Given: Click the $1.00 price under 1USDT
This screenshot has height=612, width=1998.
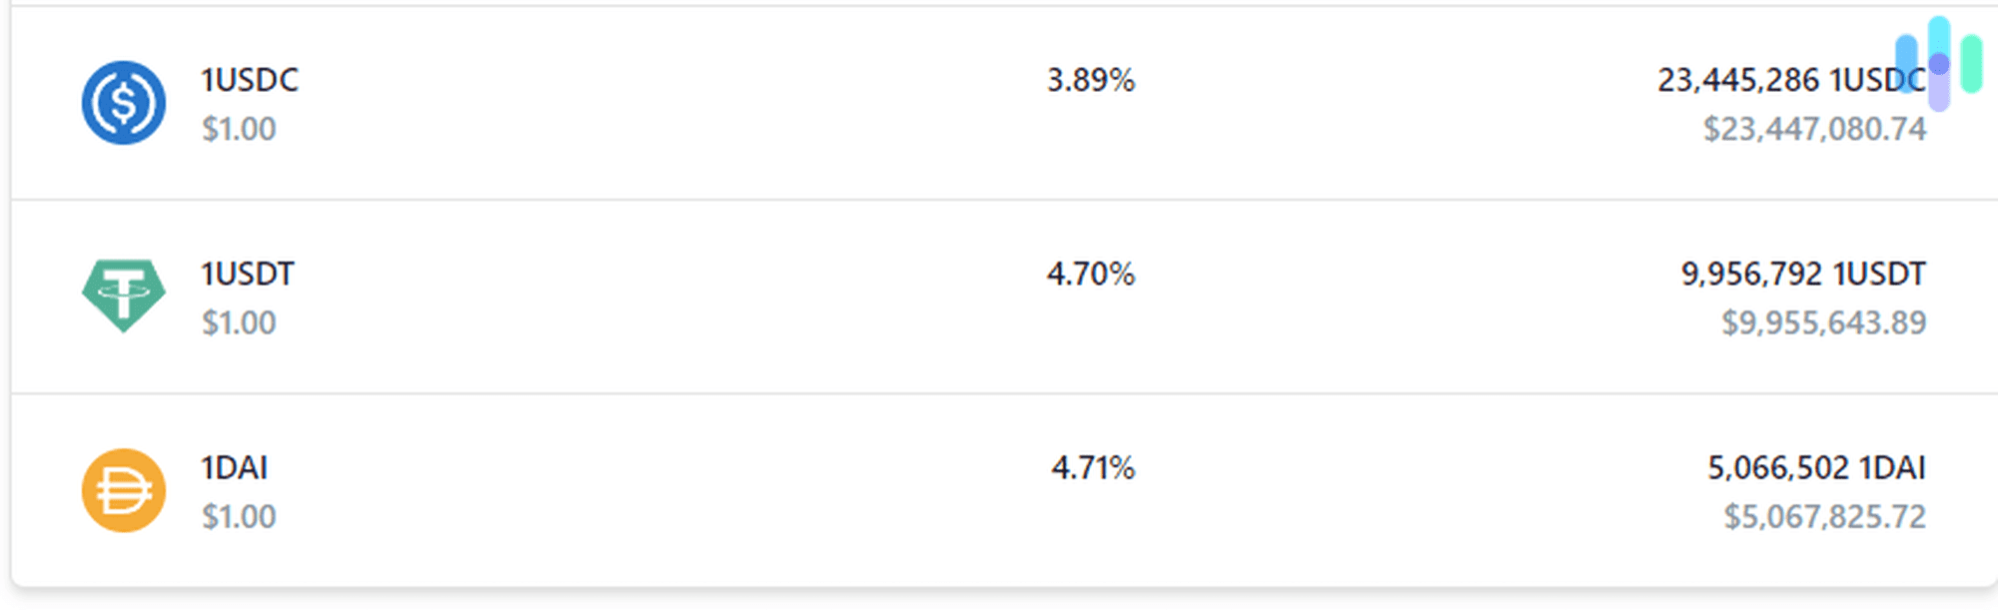Looking at the screenshot, I should (239, 322).
